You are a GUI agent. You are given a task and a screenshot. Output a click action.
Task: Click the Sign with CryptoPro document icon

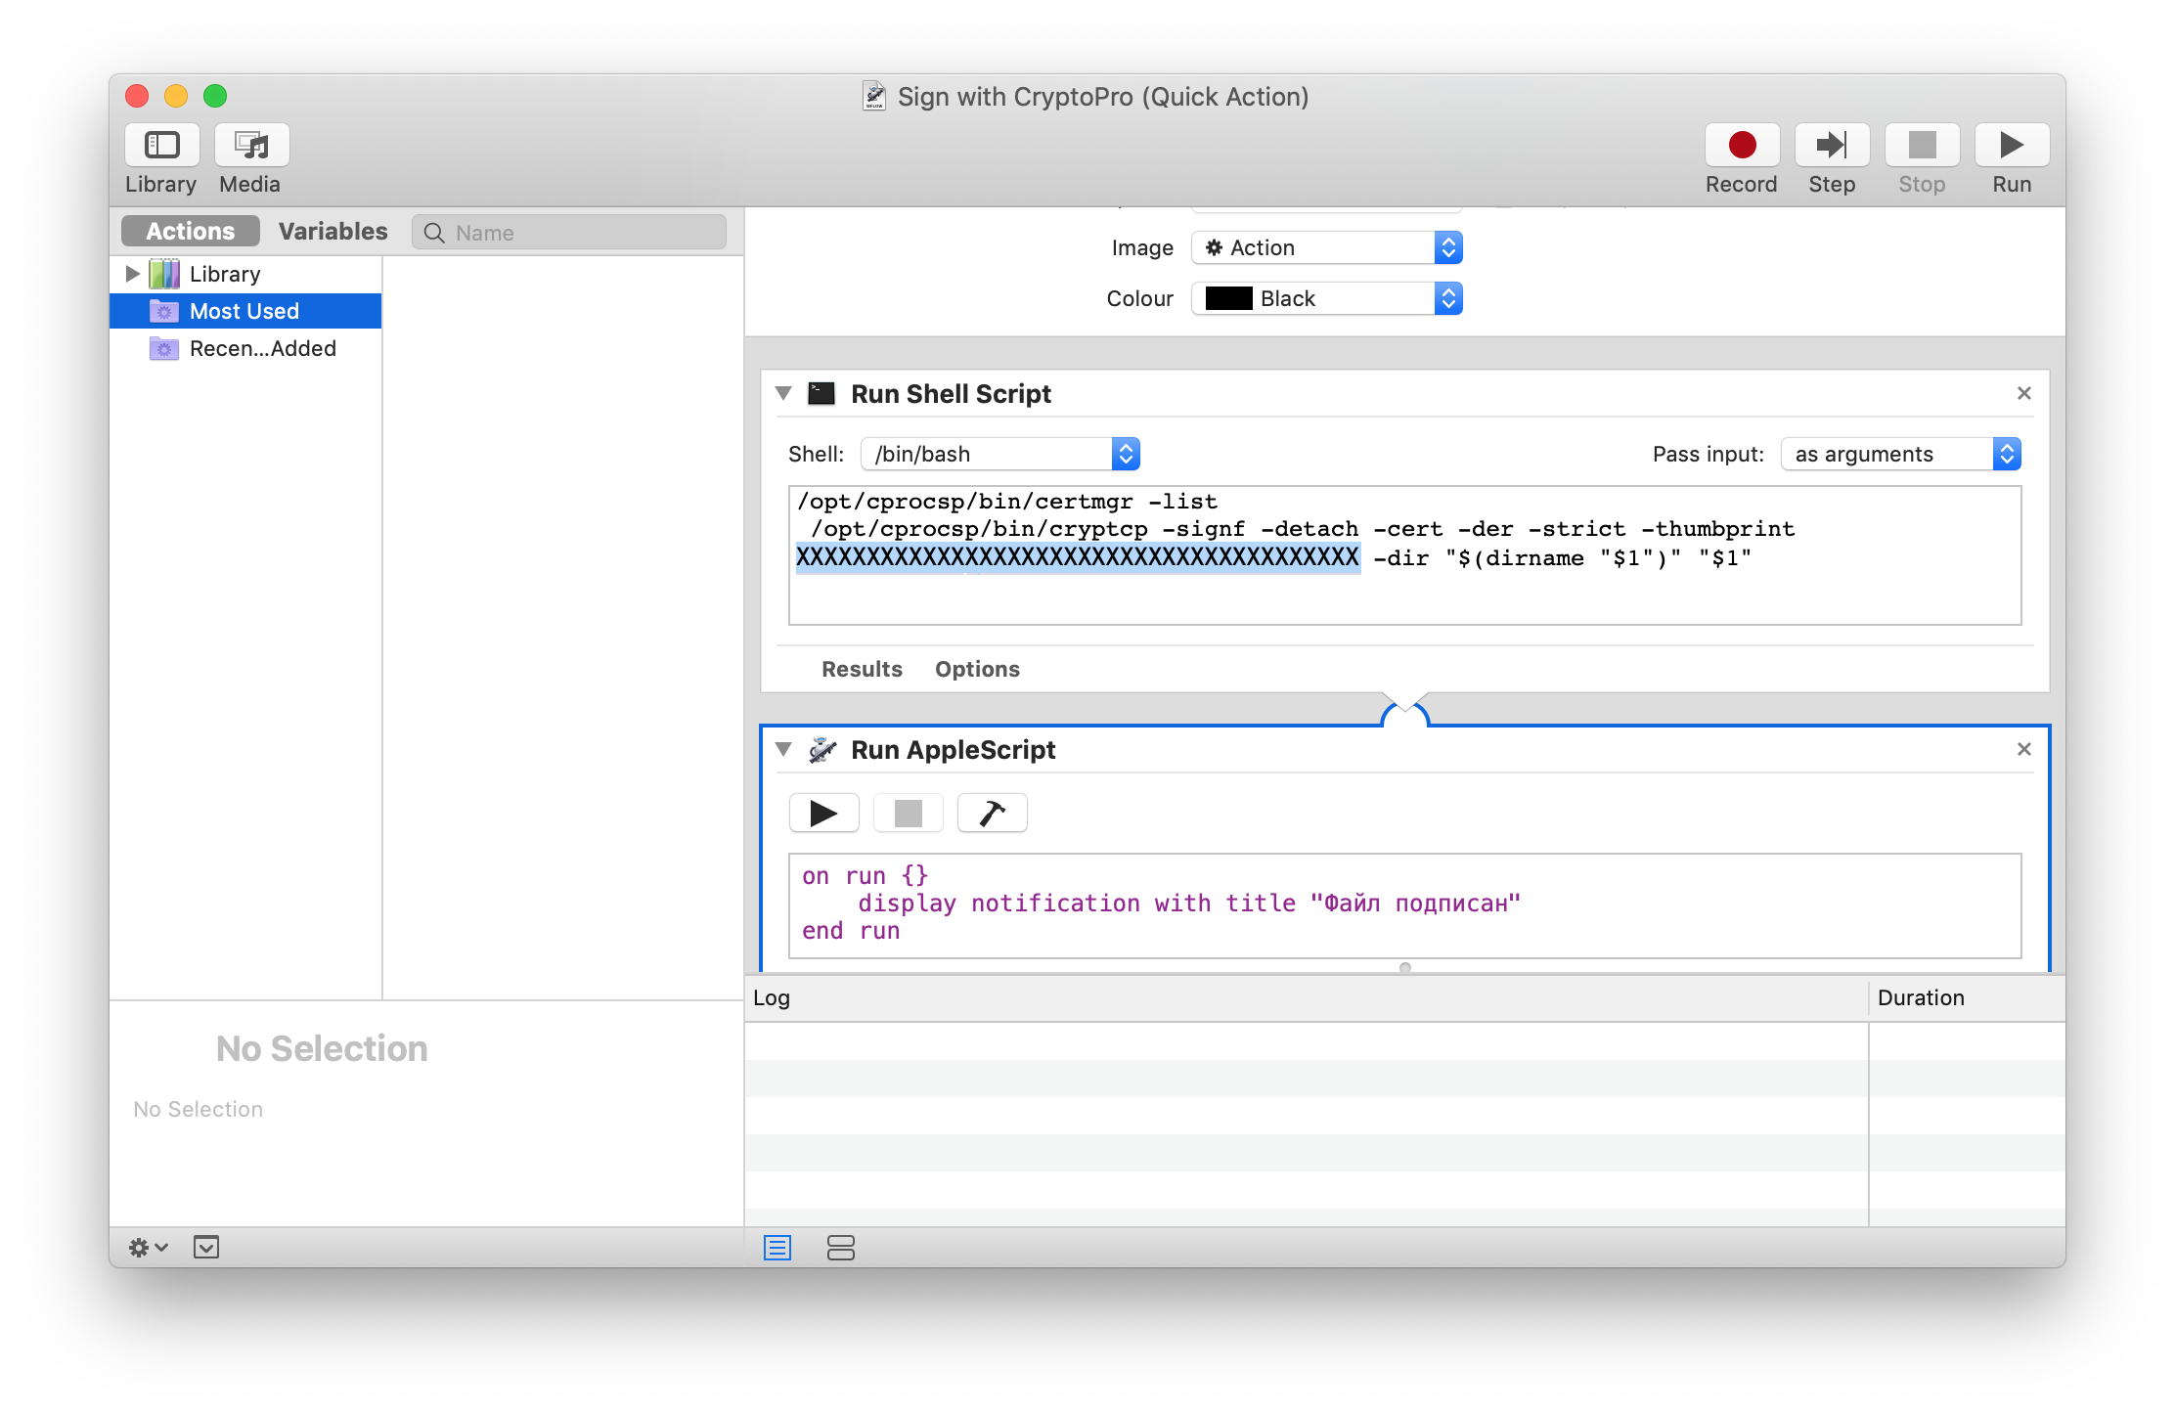coord(874,96)
